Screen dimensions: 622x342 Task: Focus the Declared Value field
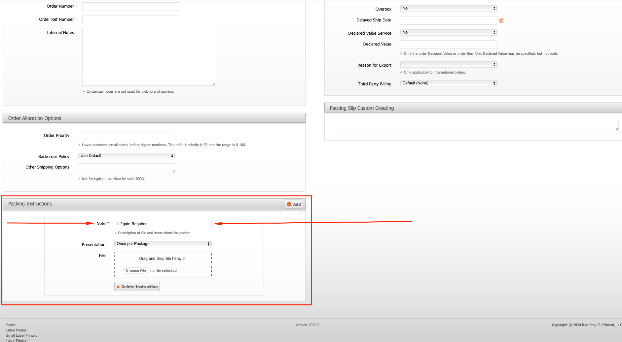tap(448, 45)
